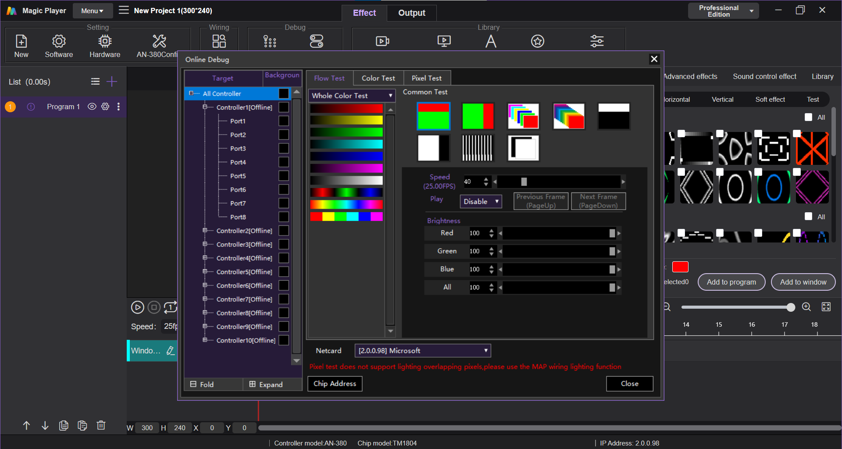
Task: Open AN-380 Config tools icon
Action: pos(159,42)
